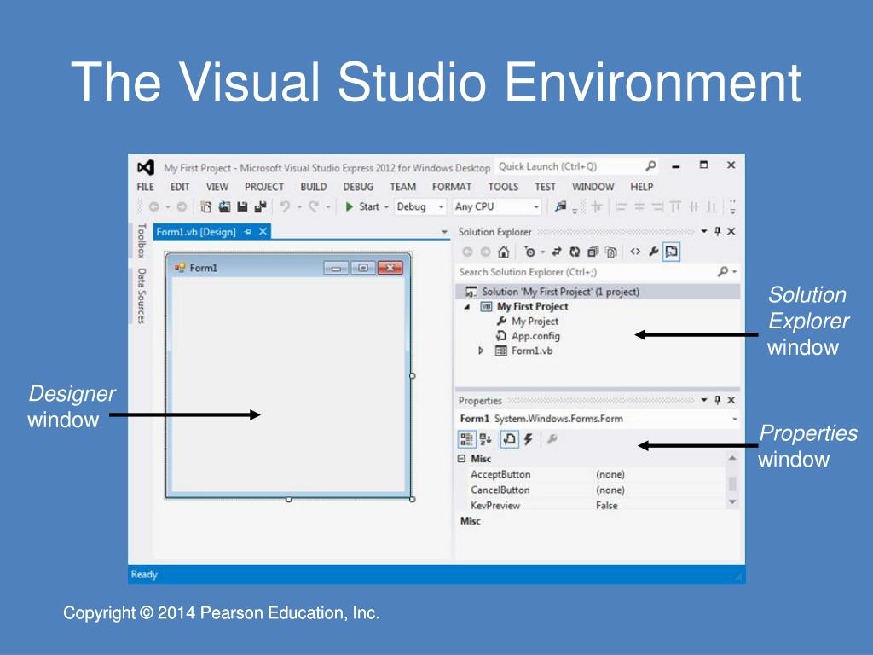Click the Undo toolbar icon

[285, 206]
